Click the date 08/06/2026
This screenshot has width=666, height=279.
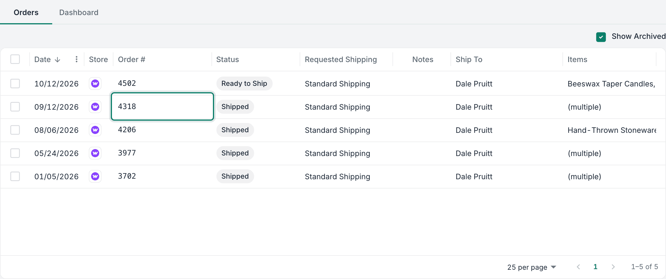[x=57, y=130]
